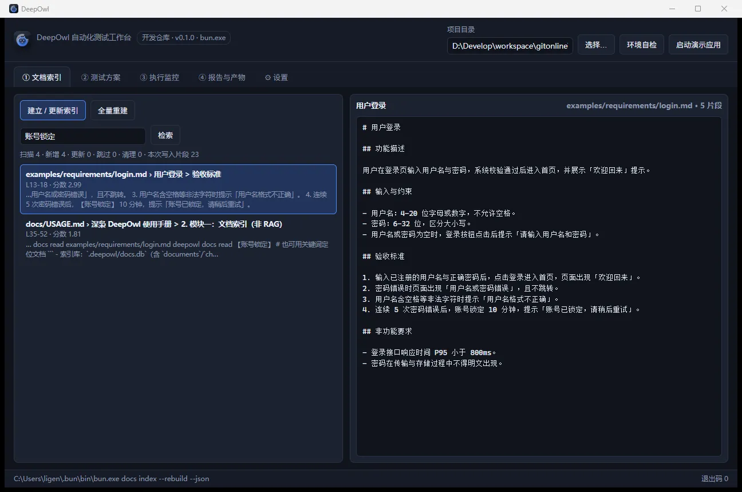Click the scan summary line 扫描 4 · 新增 4
The image size is (742, 492).
(x=109, y=154)
